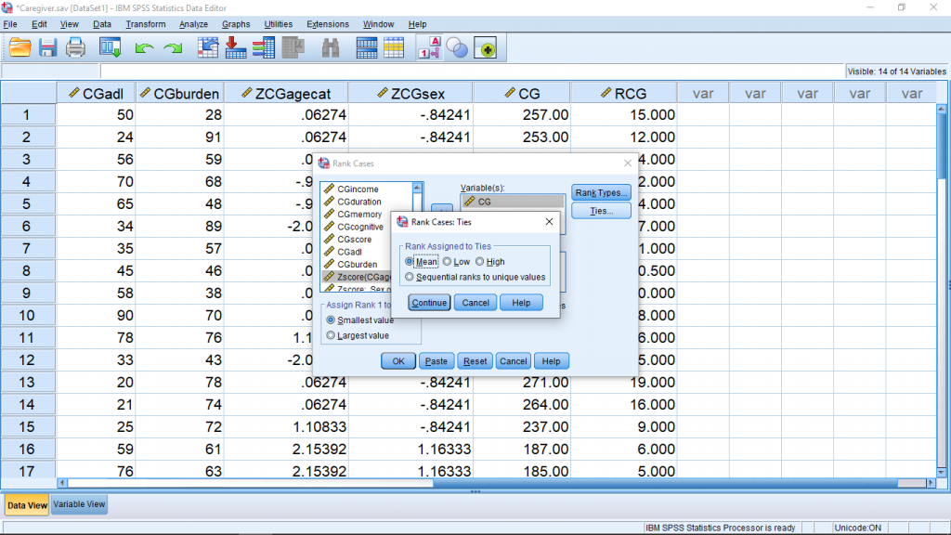Open the Transform menu
951x535 pixels.
click(145, 24)
